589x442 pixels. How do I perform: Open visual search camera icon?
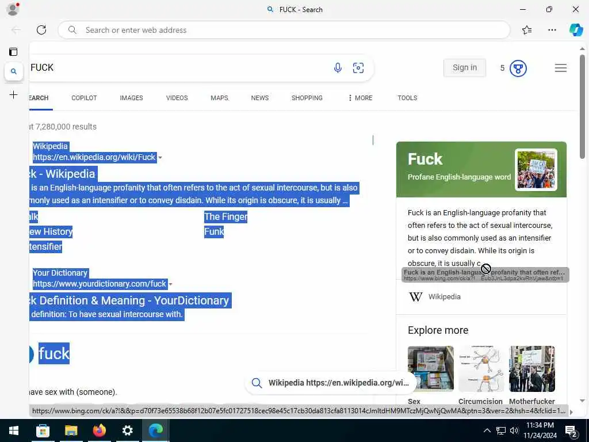[x=358, y=68]
